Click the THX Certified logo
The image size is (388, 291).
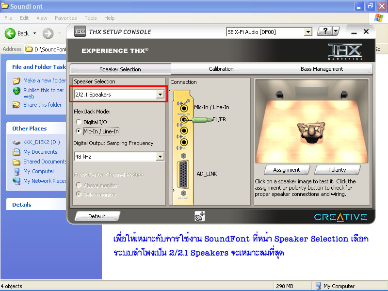[345, 51]
